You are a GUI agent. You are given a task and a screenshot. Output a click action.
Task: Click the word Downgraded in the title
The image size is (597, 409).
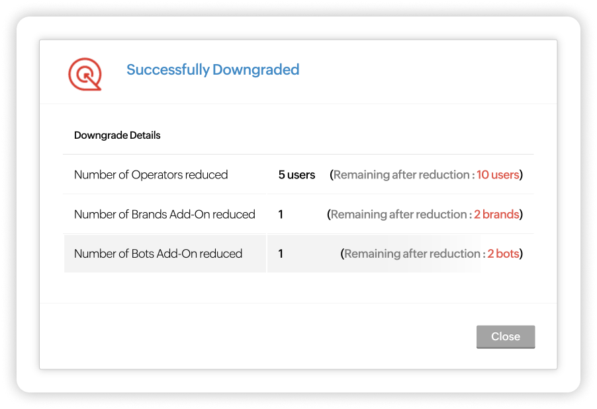pyautogui.click(x=256, y=69)
